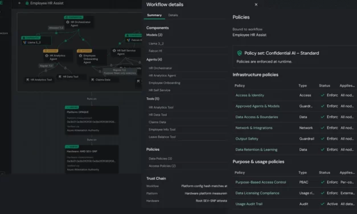Switch to the Details tab

(x=173, y=15)
